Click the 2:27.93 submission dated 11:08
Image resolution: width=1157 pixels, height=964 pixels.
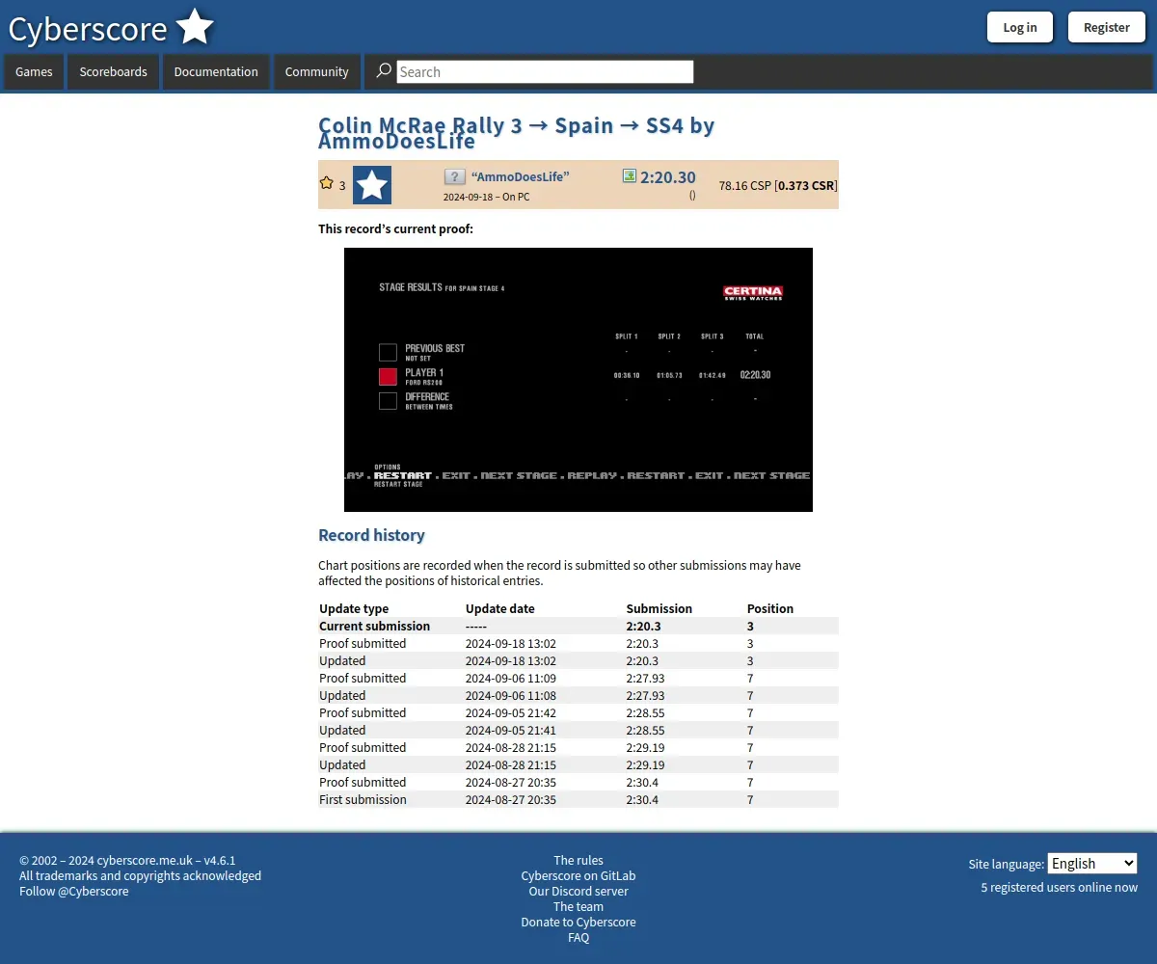[x=645, y=695]
